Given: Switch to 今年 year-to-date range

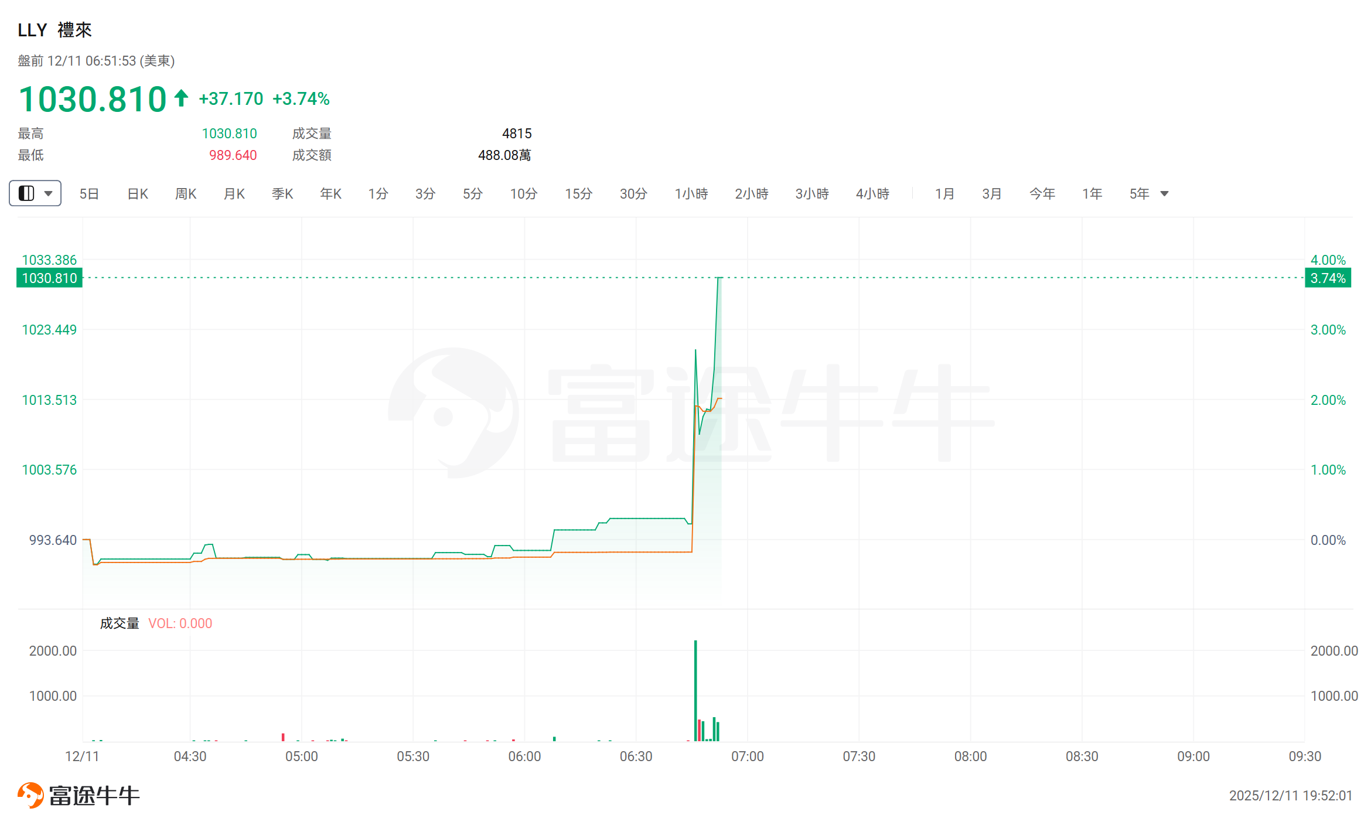Looking at the screenshot, I should click(1042, 194).
